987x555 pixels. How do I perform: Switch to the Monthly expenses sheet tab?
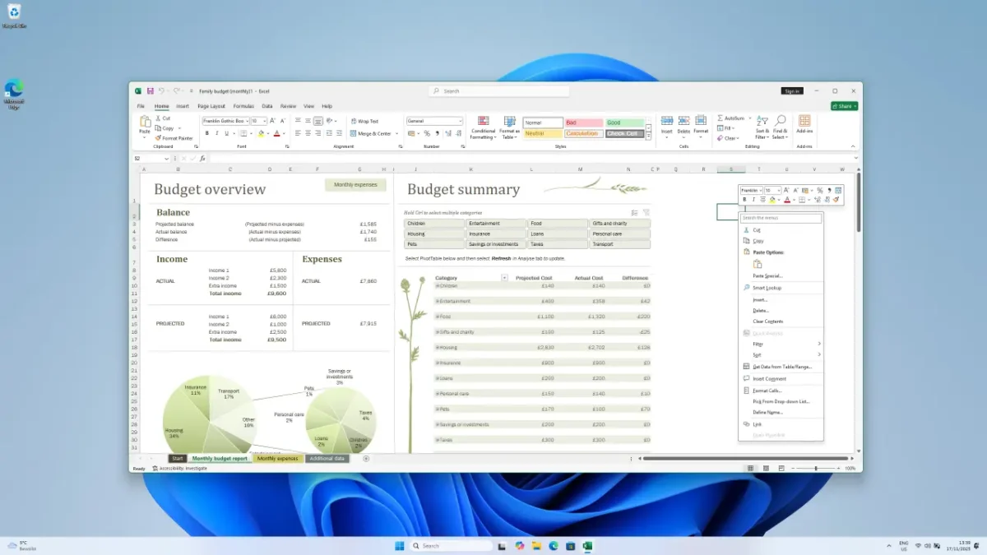click(277, 458)
